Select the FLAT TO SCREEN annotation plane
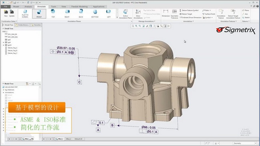The height and width of the screenshot is (146, 260). pyautogui.click(x=25, y=14)
